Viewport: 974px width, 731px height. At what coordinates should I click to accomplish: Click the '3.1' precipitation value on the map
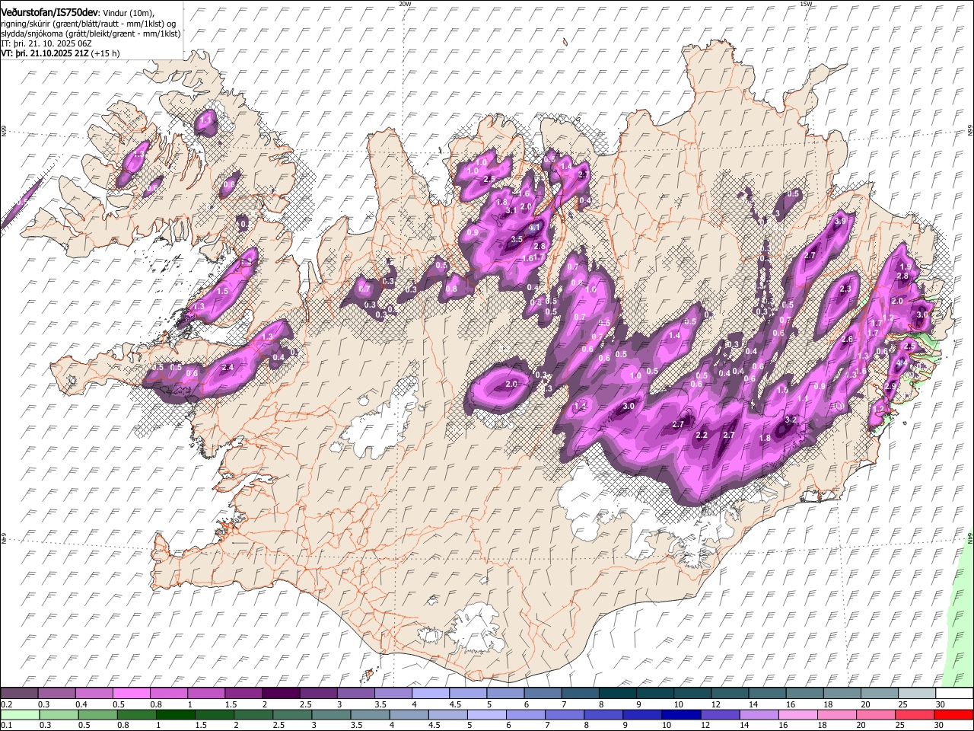(x=511, y=210)
